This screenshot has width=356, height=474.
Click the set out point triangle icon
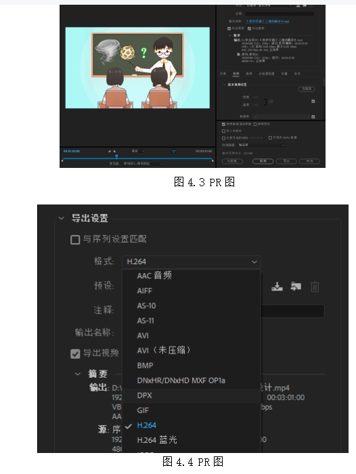pos(114,151)
